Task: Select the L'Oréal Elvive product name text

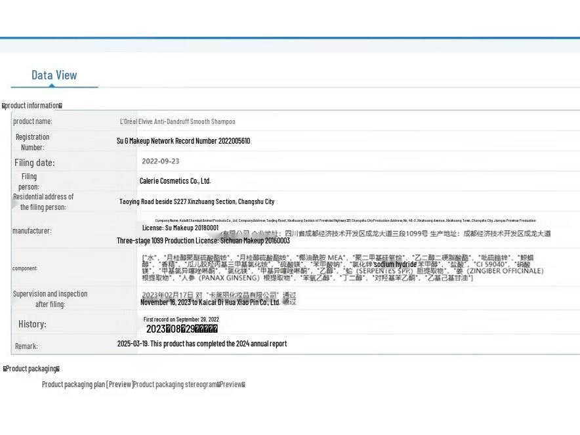Action: [177, 121]
